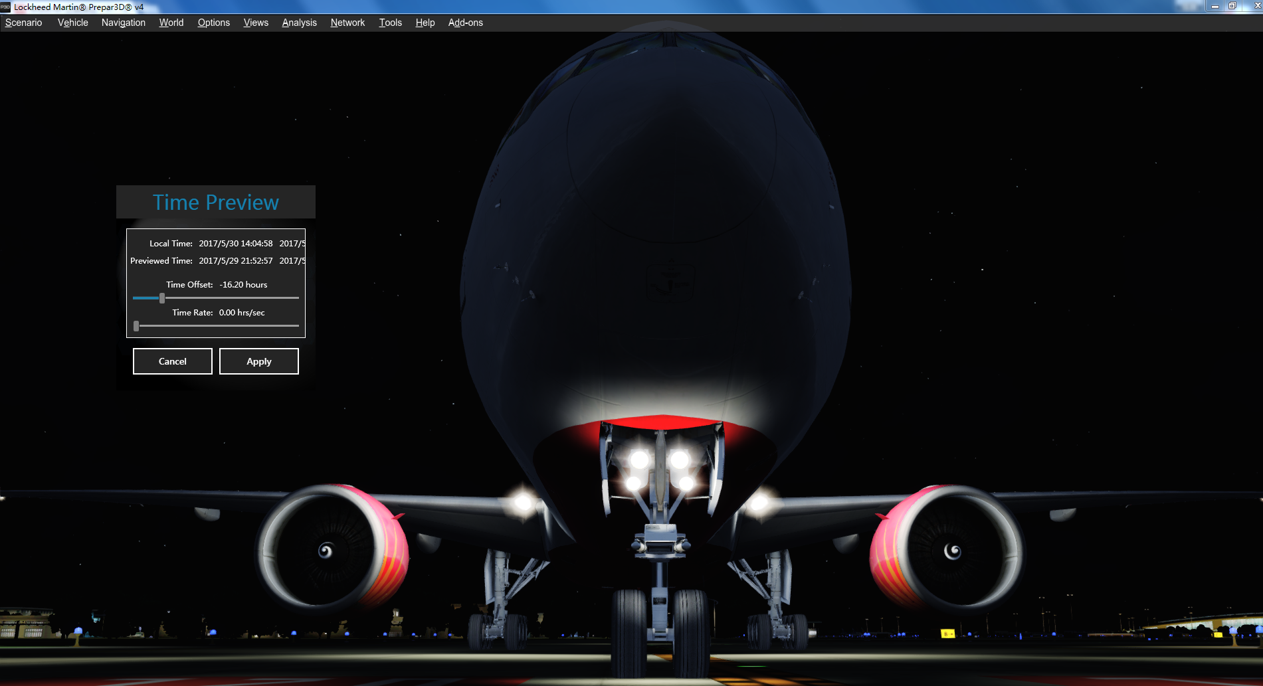Click the Prepar3D app icon in title bar
This screenshot has height=686, width=1263.
(x=5, y=7)
